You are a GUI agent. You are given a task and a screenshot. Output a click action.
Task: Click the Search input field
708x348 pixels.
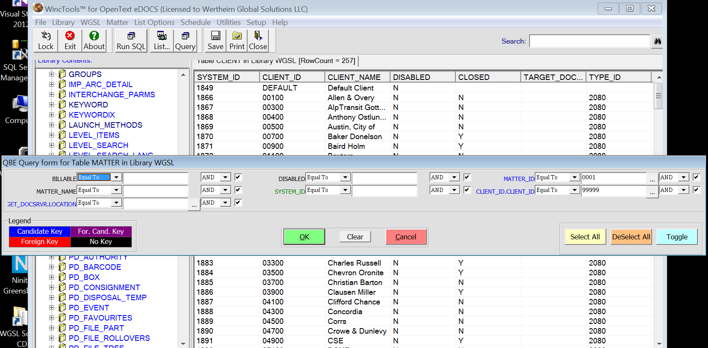tap(589, 41)
